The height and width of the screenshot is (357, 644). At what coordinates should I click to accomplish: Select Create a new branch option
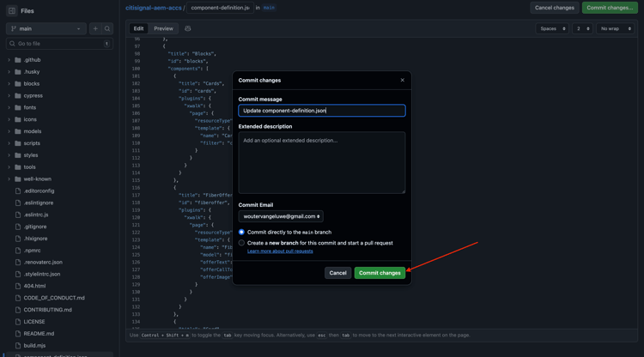point(241,243)
